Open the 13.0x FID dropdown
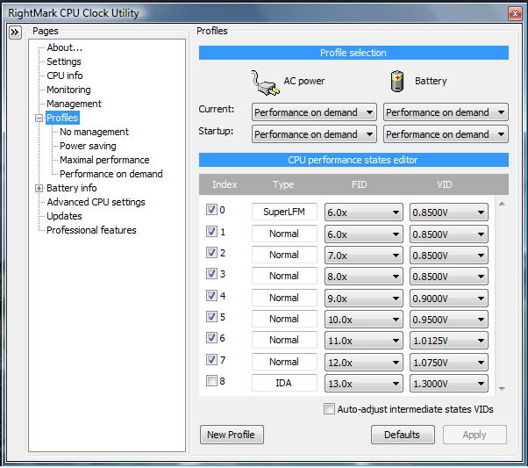This screenshot has width=528, height=468. [x=364, y=384]
